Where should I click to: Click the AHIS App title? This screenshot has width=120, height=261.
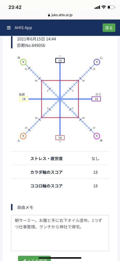(23, 28)
